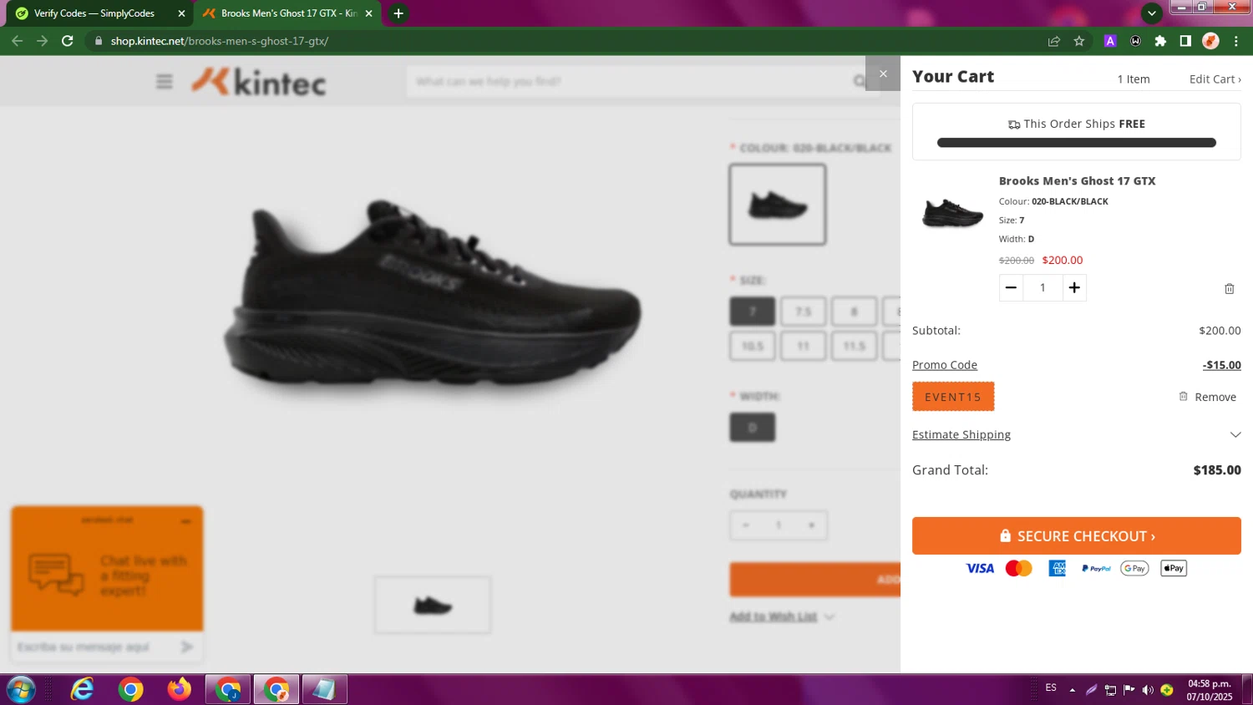Increase cart quantity with the plus button

(x=1074, y=287)
